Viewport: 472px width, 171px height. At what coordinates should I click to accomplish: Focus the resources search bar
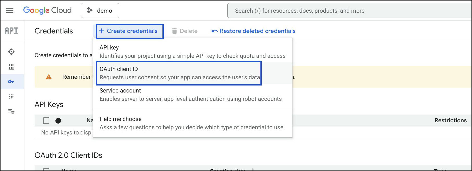348,11
